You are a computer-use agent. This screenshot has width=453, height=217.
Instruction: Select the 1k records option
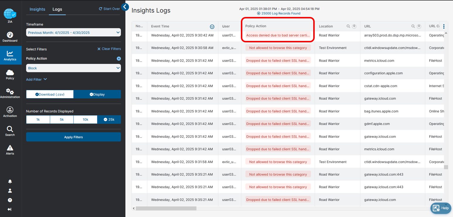[x=38, y=119]
